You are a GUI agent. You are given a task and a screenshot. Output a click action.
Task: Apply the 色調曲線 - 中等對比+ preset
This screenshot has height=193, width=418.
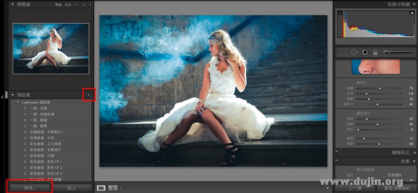47,132
